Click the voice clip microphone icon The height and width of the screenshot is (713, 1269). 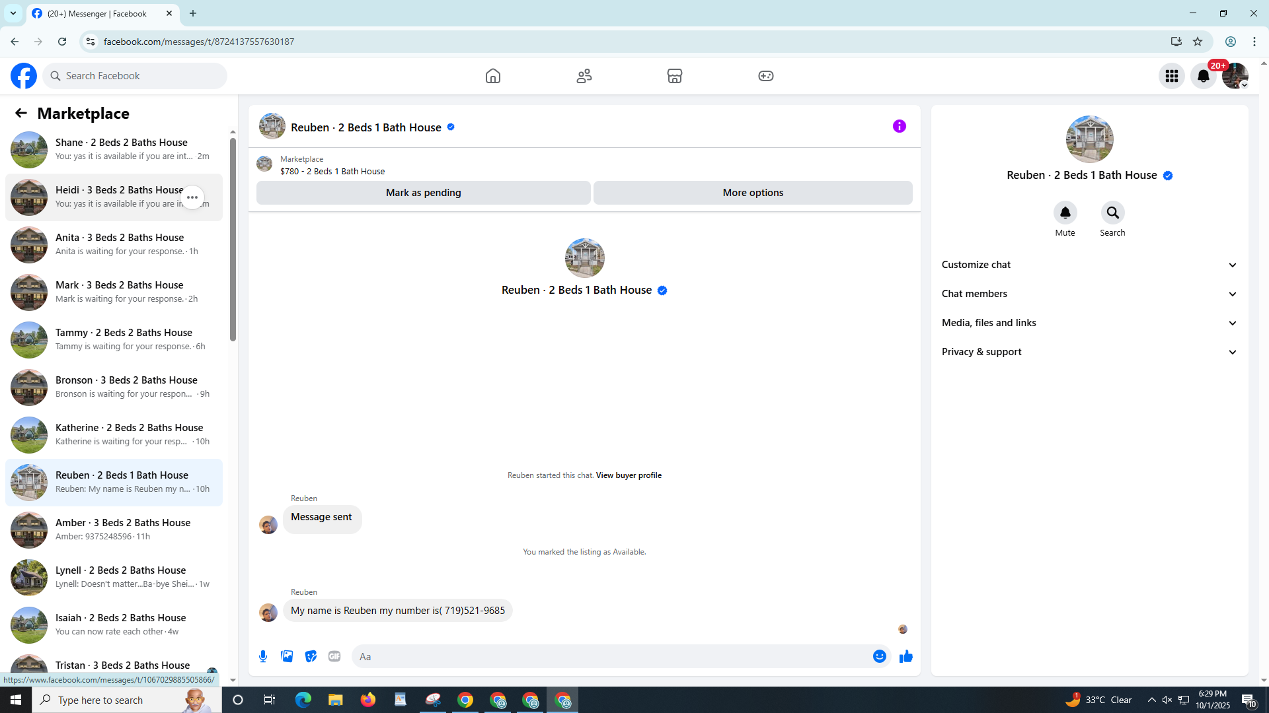point(263,656)
